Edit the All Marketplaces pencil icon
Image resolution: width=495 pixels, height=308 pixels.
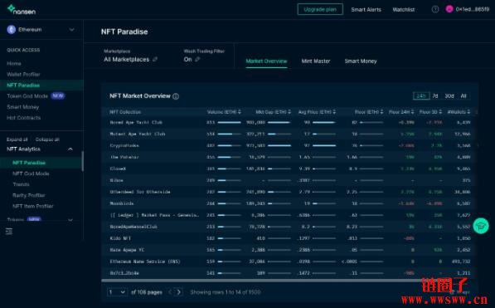coord(155,59)
